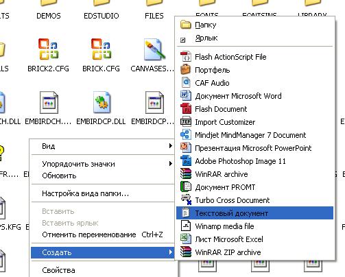Click the Текстовый документ notepad icon
345x277 pixels.
[x=185, y=213]
